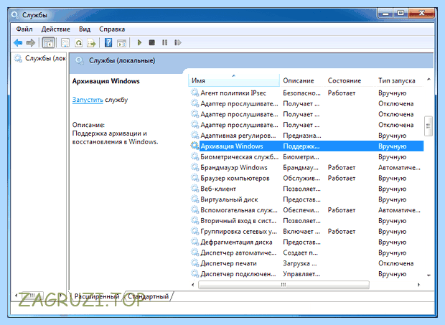The width and height of the screenshot is (445, 325).
Task: Switch to the Расширенный tab
Action: pos(96,296)
